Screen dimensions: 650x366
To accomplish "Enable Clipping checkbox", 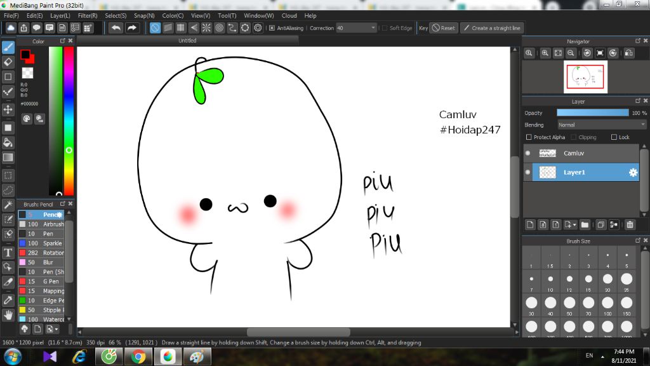I will 574,137.
